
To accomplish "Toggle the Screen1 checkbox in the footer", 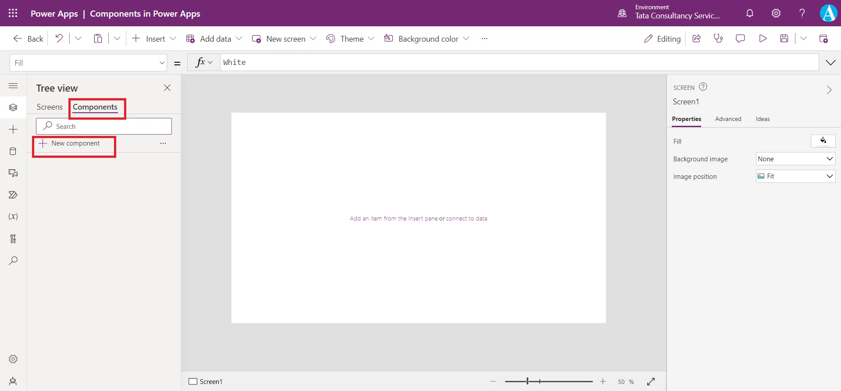I will pos(193,381).
